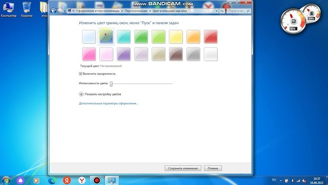The image size is (328, 185).
Task: Select the Sky pale blue color swatch
Action: pos(89,37)
